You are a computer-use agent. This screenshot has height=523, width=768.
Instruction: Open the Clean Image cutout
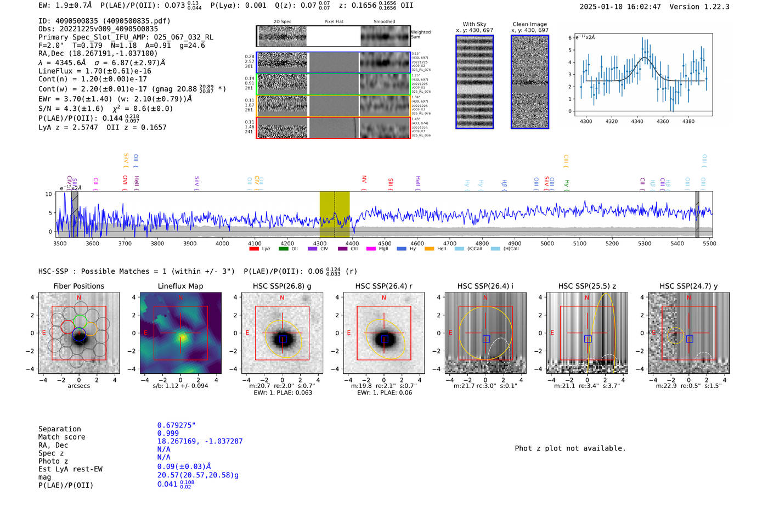[530, 82]
